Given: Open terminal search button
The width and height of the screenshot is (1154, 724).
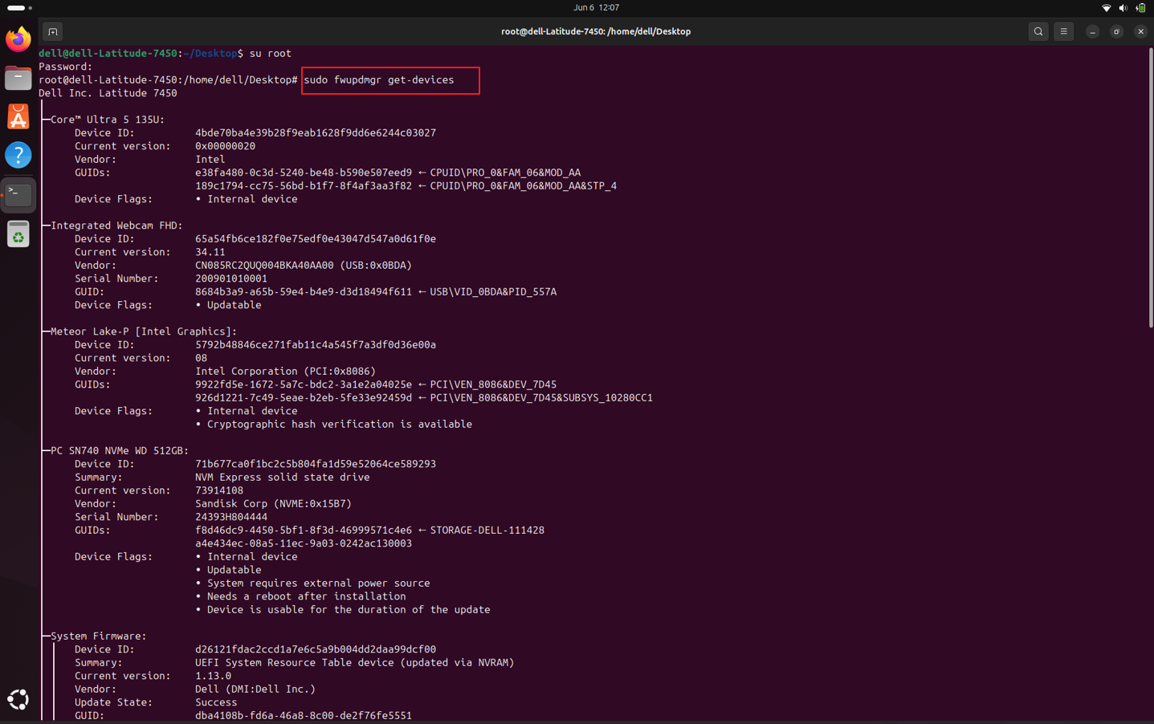Looking at the screenshot, I should pyautogui.click(x=1038, y=31).
